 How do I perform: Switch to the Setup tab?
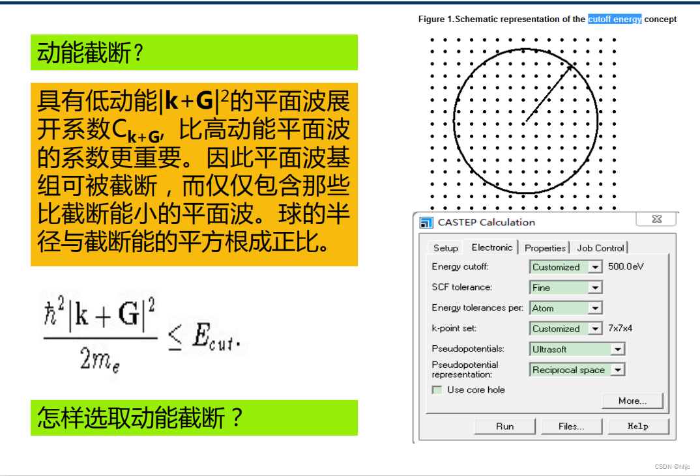pyautogui.click(x=445, y=247)
